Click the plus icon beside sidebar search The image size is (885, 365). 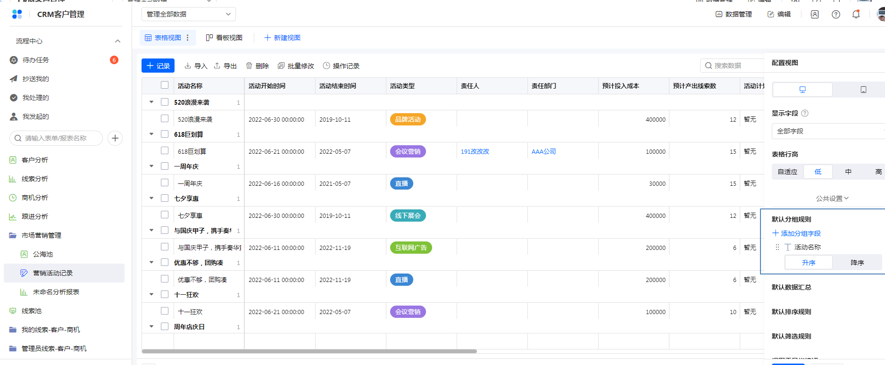(x=115, y=138)
